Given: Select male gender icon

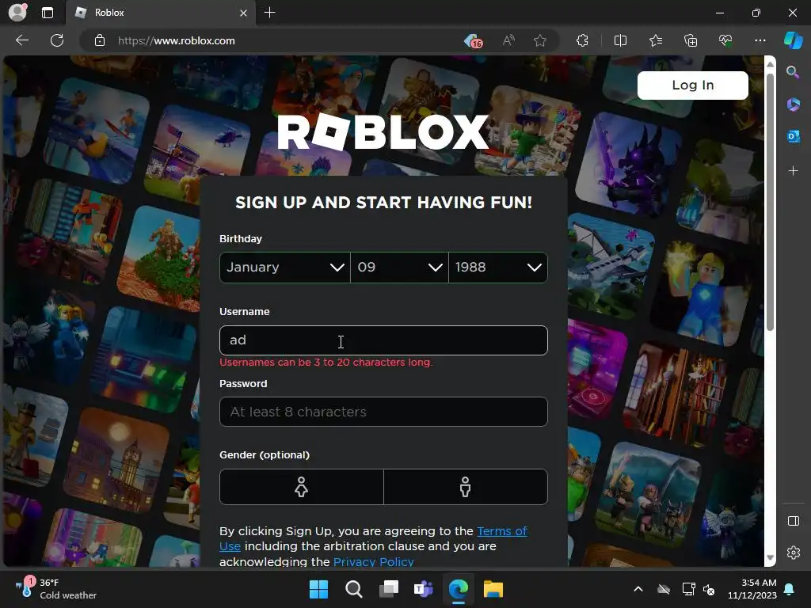Looking at the screenshot, I should tap(466, 487).
